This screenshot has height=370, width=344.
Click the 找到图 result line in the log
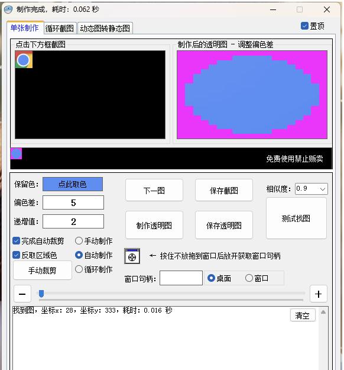coord(92,310)
